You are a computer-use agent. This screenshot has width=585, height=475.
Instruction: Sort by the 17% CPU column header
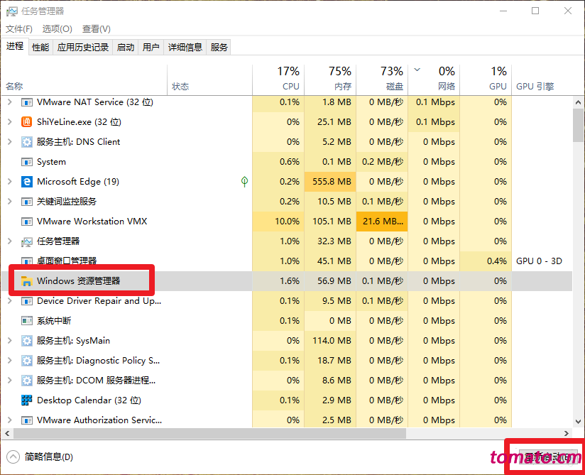click(278, 80)
